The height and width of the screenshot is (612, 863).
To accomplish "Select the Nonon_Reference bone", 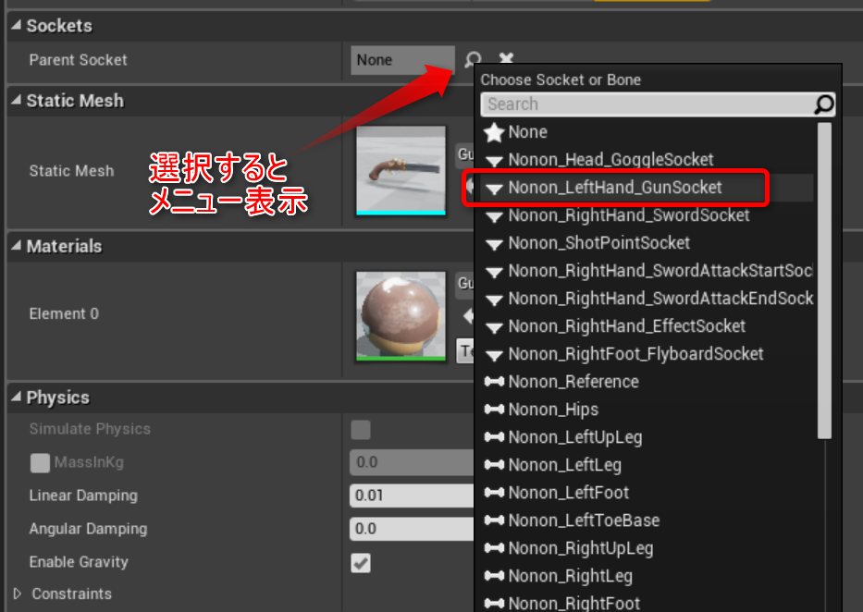I will tap(647, 382).
